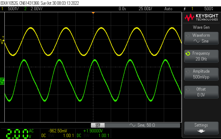221x139 pixels.
Task: Select the Amplitude 500mVpp softkey
Action: [x=201, y=74]
